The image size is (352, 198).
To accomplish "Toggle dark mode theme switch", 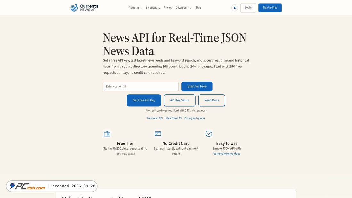I will point(235,8).
